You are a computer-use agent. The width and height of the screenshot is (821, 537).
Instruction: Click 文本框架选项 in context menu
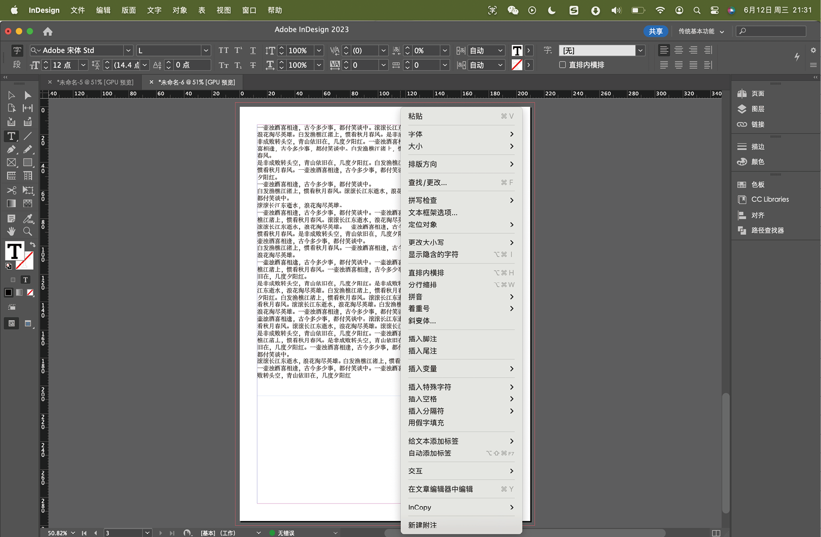click(432, 212)
